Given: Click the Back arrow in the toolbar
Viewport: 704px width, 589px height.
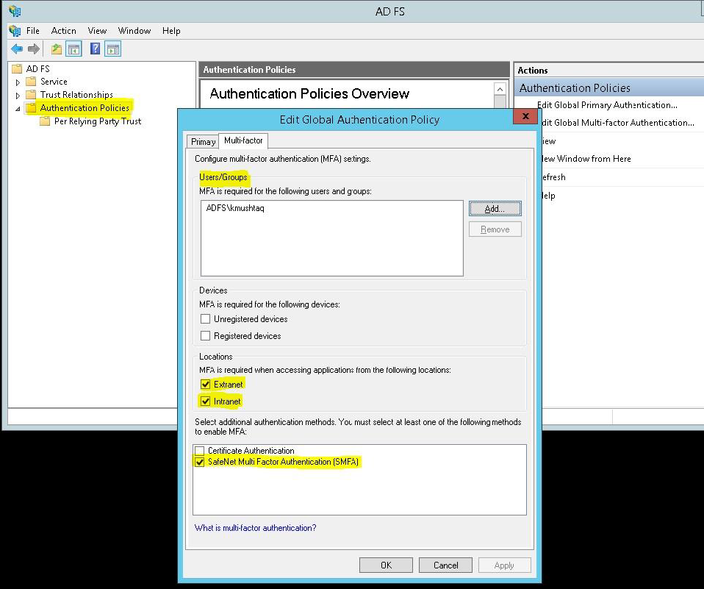Looking at the screenshot, I should click(x=17, y=49).
